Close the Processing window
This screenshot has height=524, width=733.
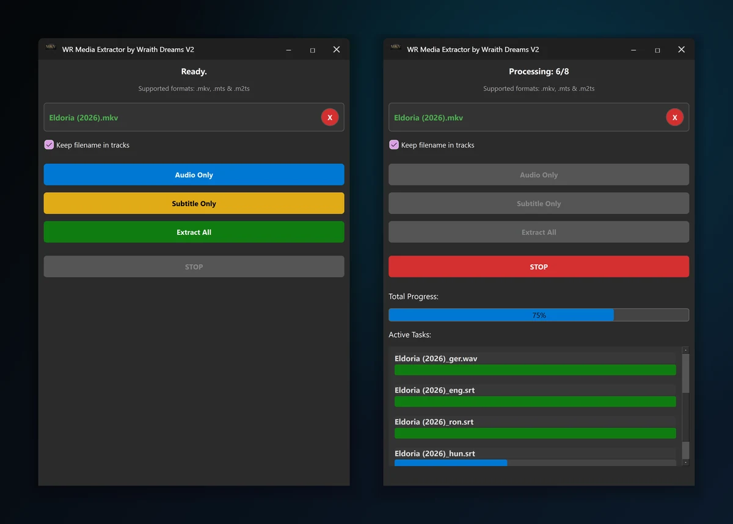click(682, 49)
